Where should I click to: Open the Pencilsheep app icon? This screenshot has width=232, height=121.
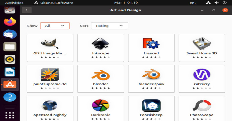click(151, 105)
